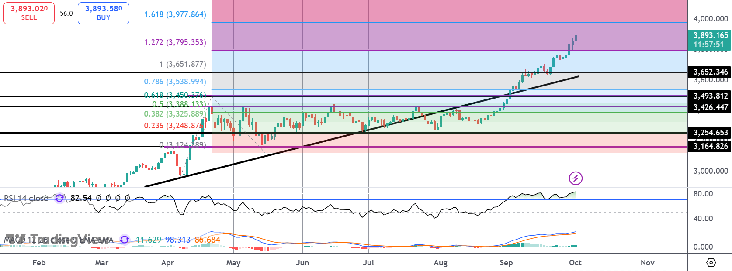The width and height of the screenshot is (732, 271).
Task: Click the green current price label 3,893.165
Action: coord(710,40)
